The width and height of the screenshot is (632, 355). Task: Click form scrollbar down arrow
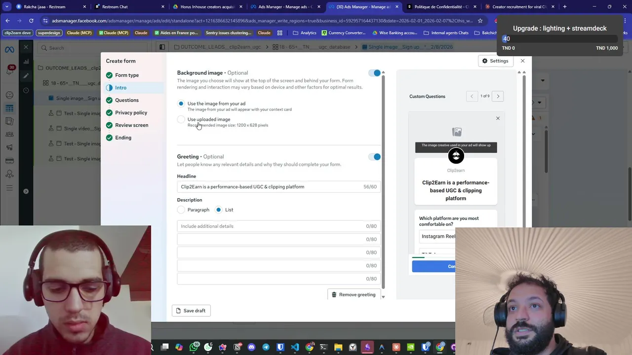(383, 297)
